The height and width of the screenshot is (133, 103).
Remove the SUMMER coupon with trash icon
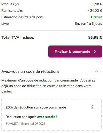coord(92,107)
